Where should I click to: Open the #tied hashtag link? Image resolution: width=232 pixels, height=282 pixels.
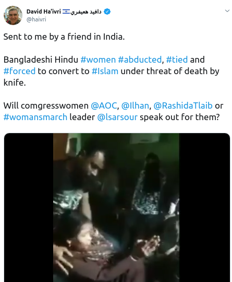pyautogui.click(x=177, y=60)
